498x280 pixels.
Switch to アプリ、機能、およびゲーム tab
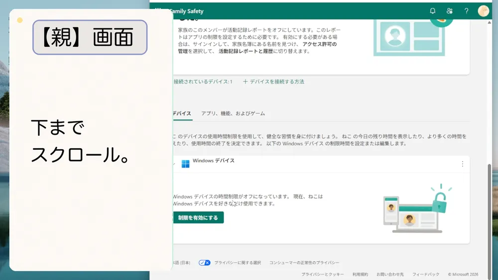click(x=233, y=113)
